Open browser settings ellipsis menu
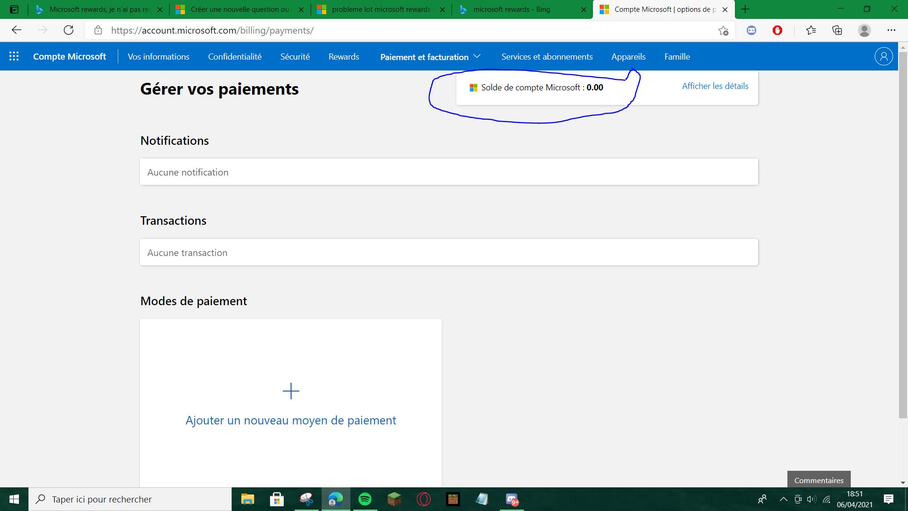The height and width of the screenshot is (511, 908). (x=891, y=30)
